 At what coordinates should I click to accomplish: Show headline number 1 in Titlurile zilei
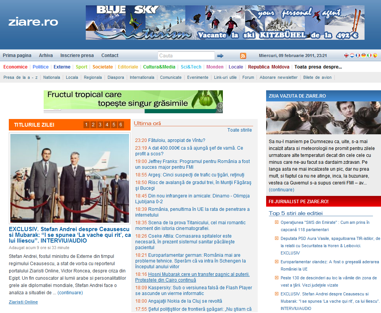coord(86,125)
